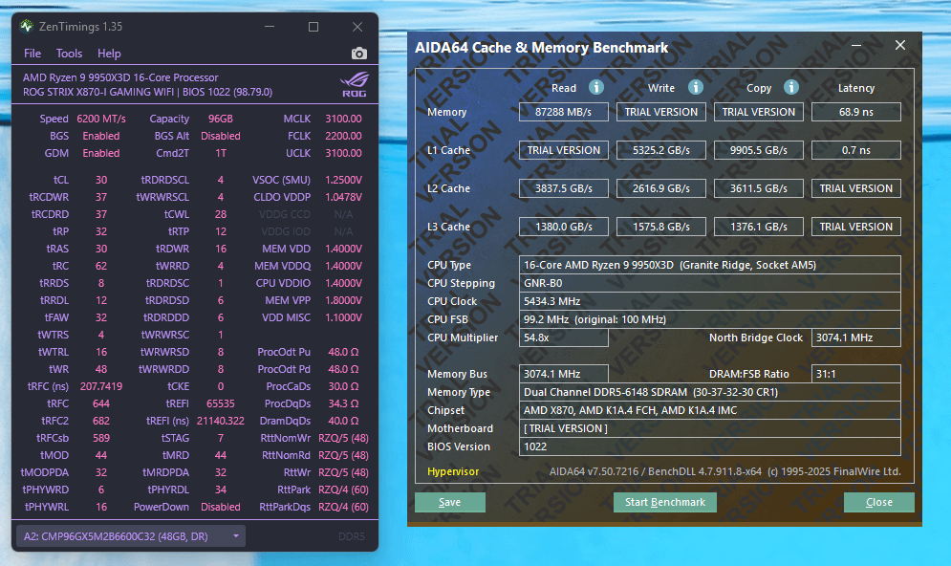Show info for the Write column

[x=695, y=87]
